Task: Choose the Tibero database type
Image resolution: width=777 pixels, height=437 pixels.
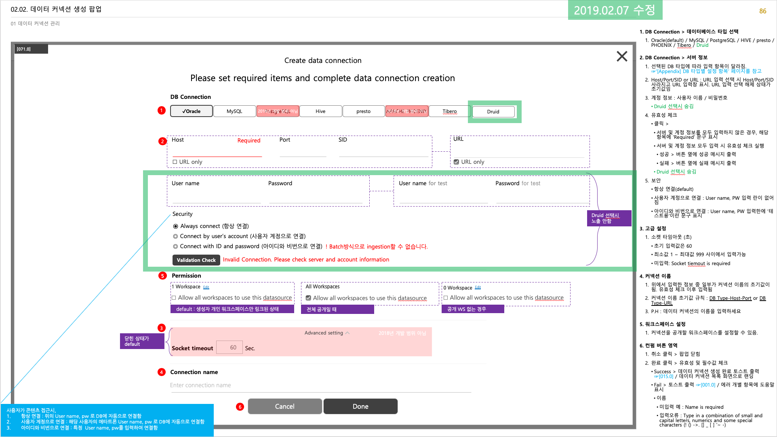Action: (x=449, y=111)
